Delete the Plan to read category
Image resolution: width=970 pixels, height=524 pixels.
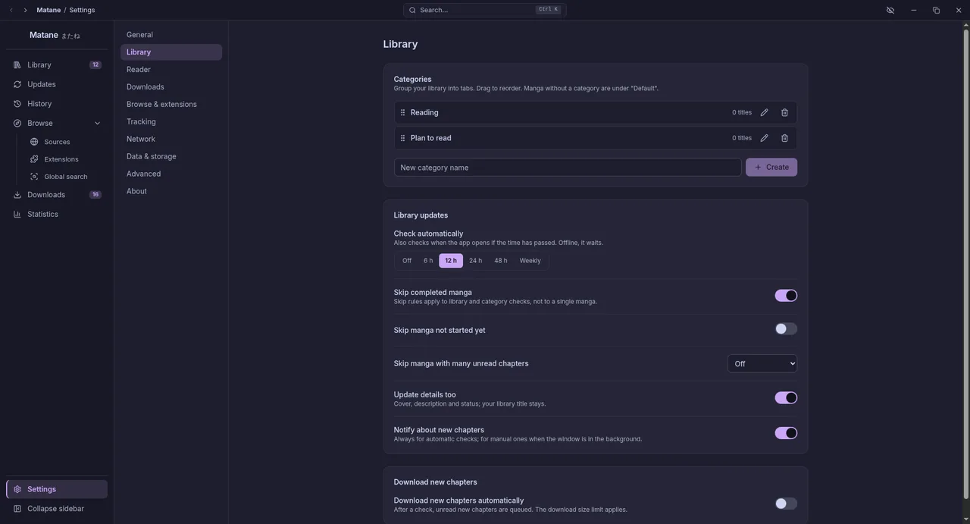[784, 138]
